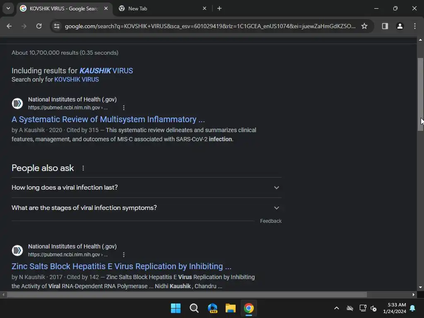The image size is (424, 318).
Task: Close the KOVSHIK VIRUS Google Search tab
Action: coord(106,8)
